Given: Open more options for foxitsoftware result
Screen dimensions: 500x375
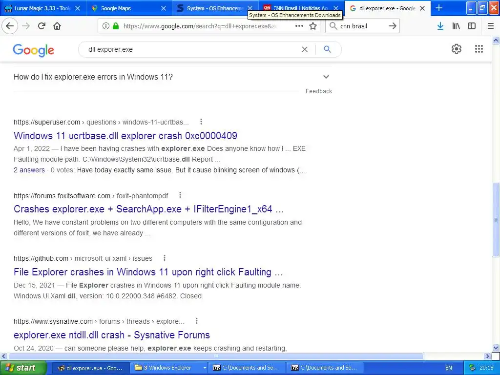Looking at the screenshot, I should (180, 195).
